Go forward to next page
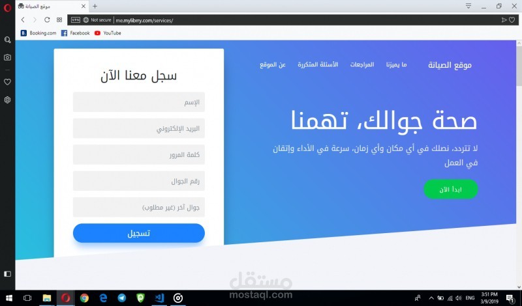 (35, 20)
